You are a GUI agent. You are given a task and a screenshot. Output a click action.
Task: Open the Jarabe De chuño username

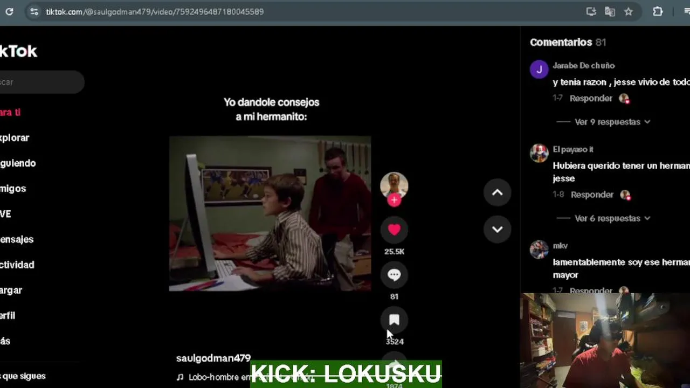tap(584, 65)
